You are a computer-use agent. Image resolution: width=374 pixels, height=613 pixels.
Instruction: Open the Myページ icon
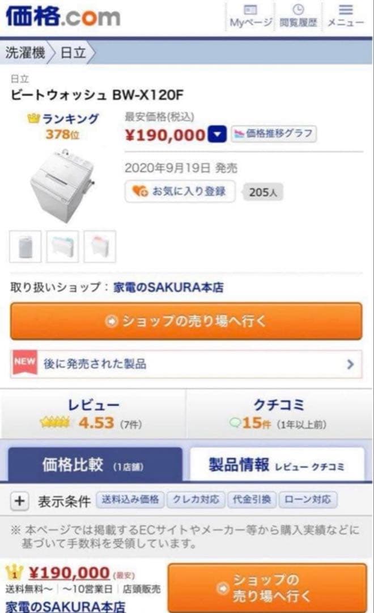coord(250,10)
